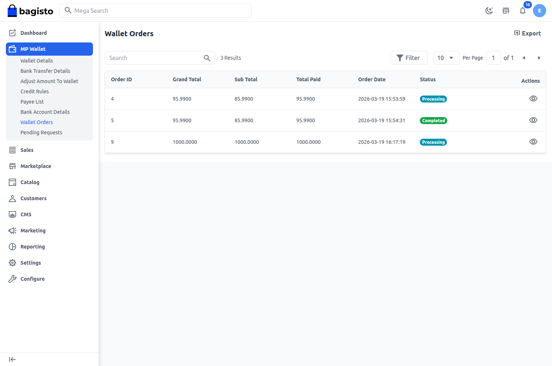552x366 pixels.
Task: Open the Per Page dropdown showing 10
Action: click(x=446, y=57)
